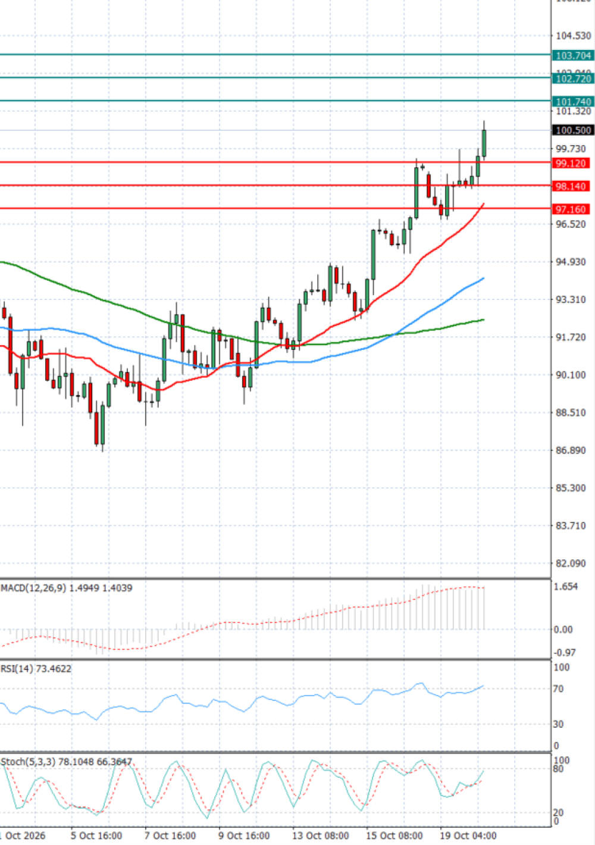Click the 104.530 price axis value
The width and height of the screenshot is (595, 845).
(x=573, y=36)
